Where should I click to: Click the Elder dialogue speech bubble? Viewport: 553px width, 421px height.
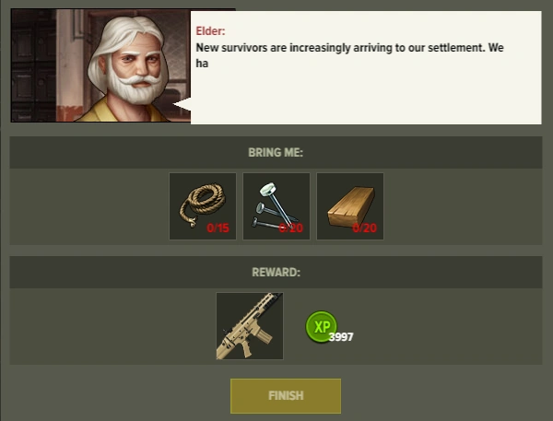coord(366,67)
